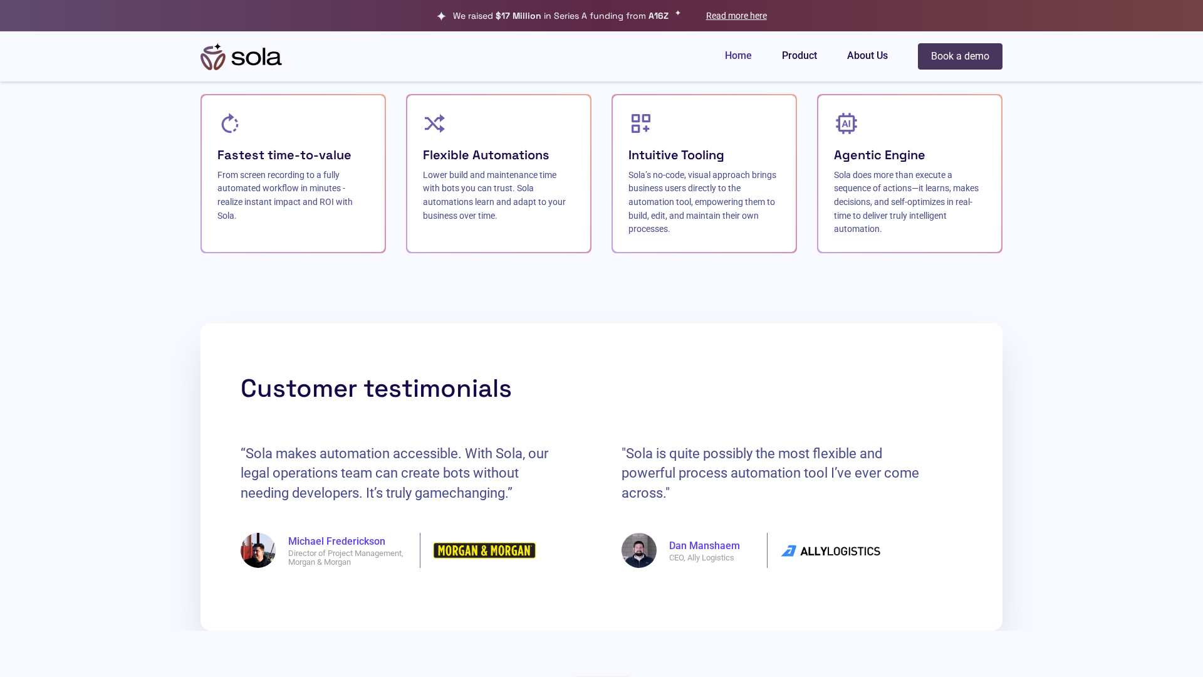
Task: Open the Product navigation item
Action: point(799,56)
